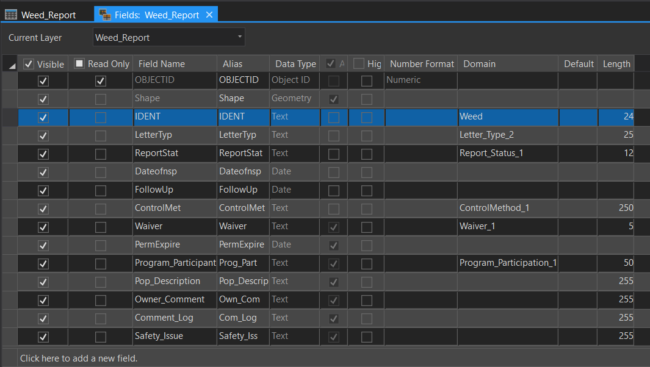Open the Current Layer dropdown
The height and width of the screenshot is (367, 650).
(x=240, y=37)
